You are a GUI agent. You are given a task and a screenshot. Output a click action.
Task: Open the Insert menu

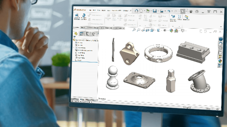(104, 10)
